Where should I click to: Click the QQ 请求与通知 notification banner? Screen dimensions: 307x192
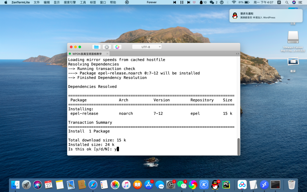tap(266, 16)
